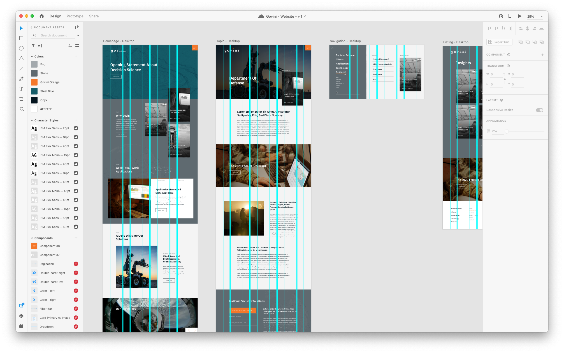The width and height of the screenshot is (564, 353).
Task: Select the Ellipse tool
Action: [x=21, y=48]
